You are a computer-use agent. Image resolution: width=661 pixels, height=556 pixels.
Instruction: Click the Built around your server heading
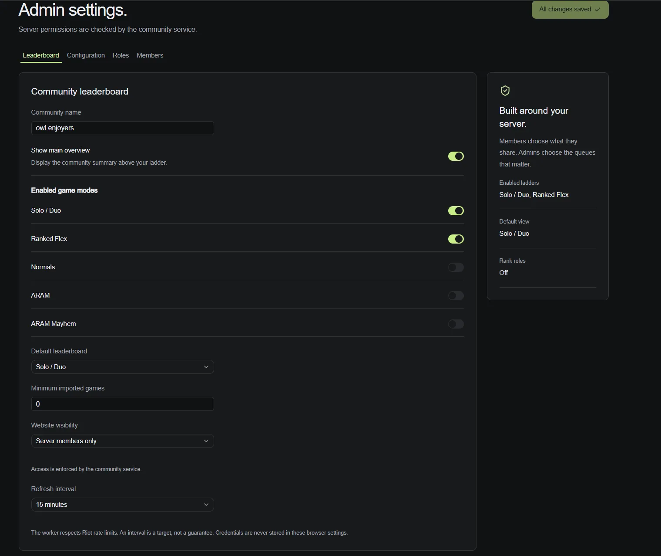[533, 117]
